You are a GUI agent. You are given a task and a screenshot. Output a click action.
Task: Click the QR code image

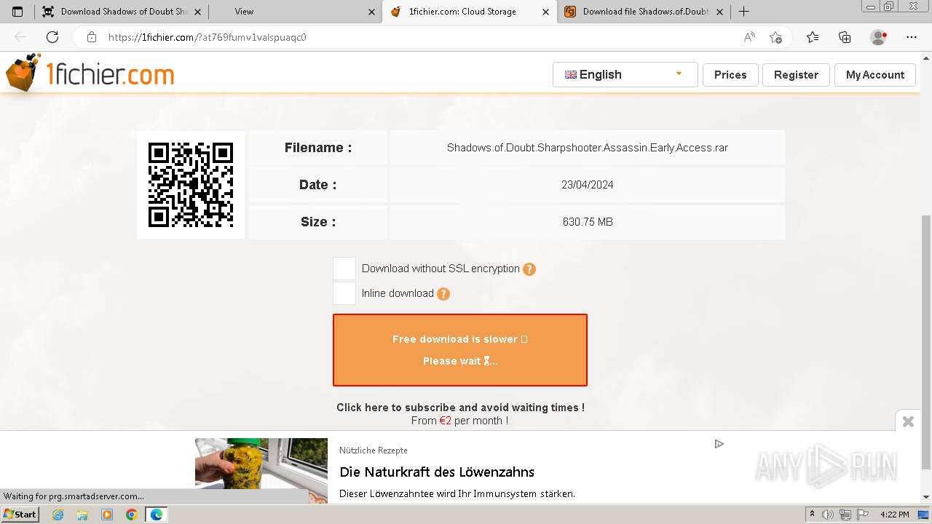191,185
